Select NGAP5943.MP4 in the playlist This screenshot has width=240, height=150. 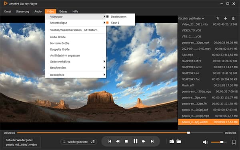tap(209, 61)
